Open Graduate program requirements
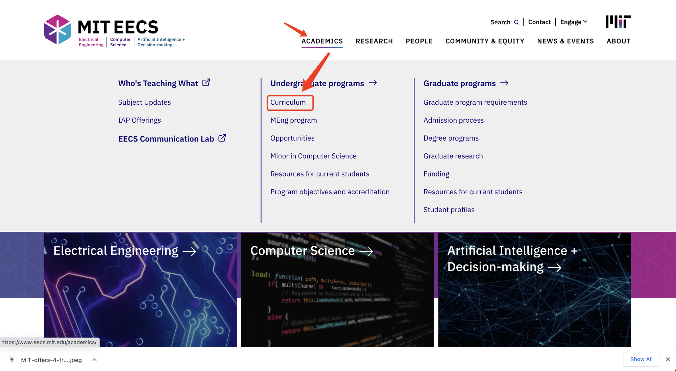This screenshot has width=676, height=371. pyautogui.click(x=475, y=102)
